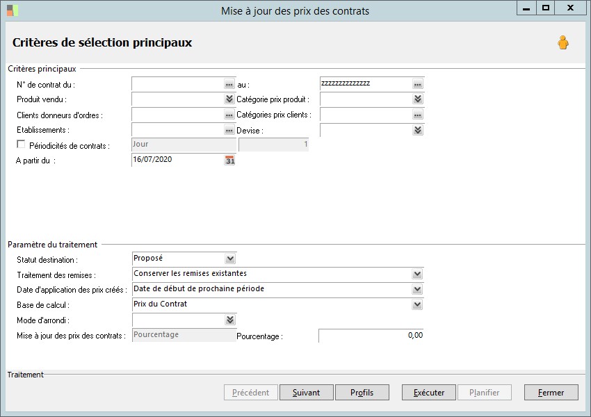The width and height of the screenshot is (591, 417).
Task: Open the Mode d'arrondi dropdown
Action: (x=229, y=320)
